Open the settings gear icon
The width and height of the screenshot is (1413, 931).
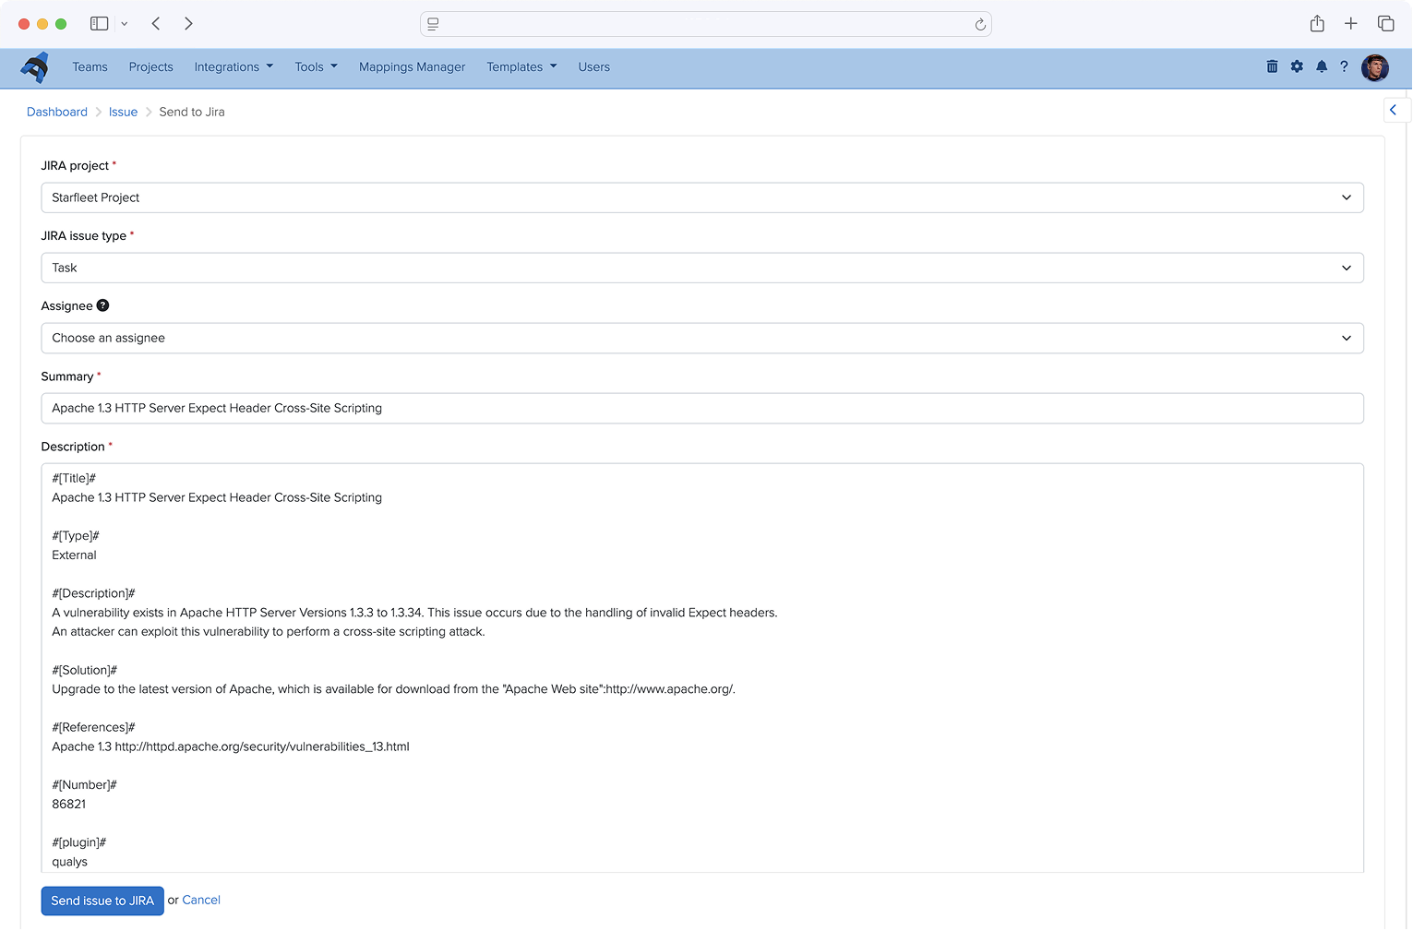point(1297,66)
